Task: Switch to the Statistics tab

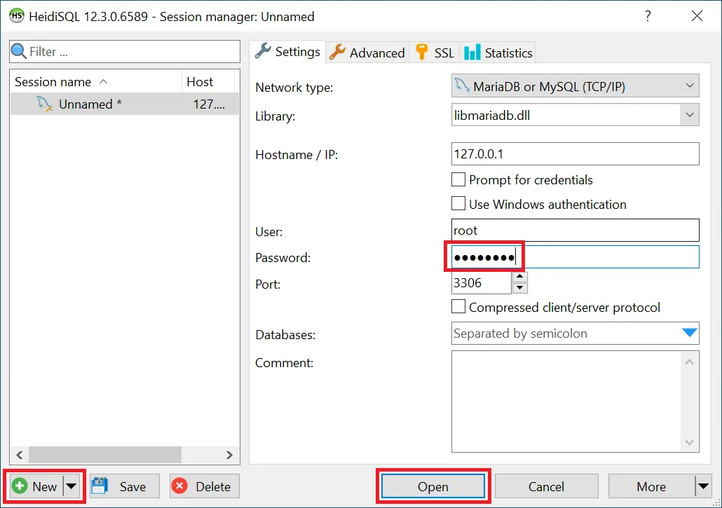Action: [499, 53]
